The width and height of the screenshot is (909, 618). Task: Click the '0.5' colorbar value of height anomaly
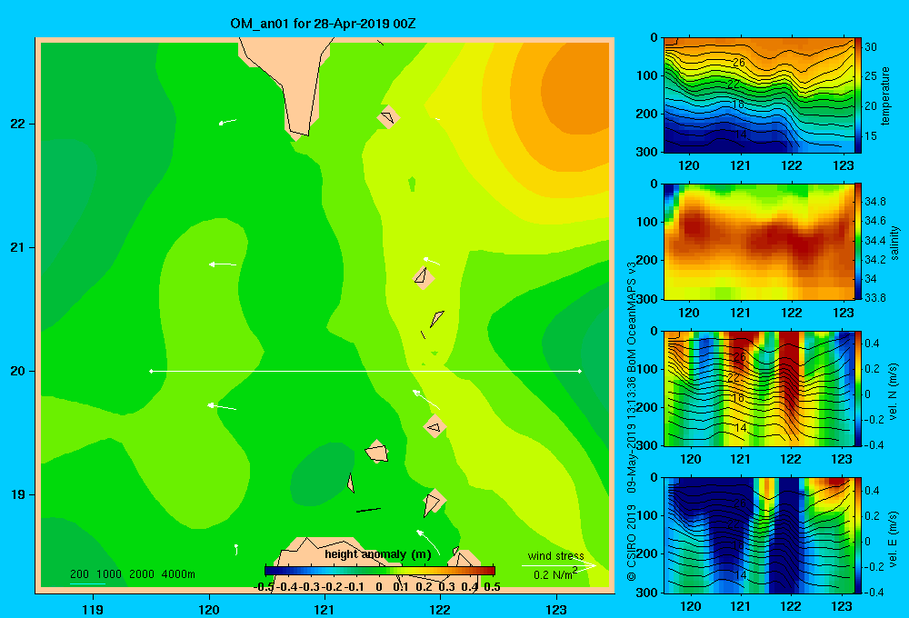(492, 587)
